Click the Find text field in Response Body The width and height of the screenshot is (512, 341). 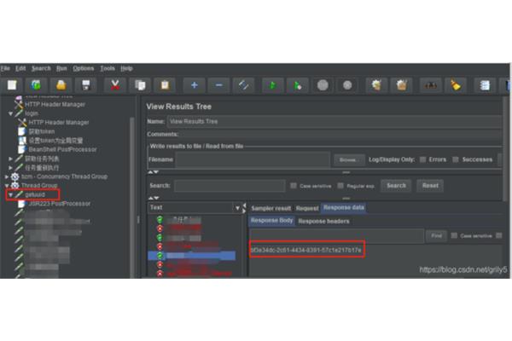337,235
